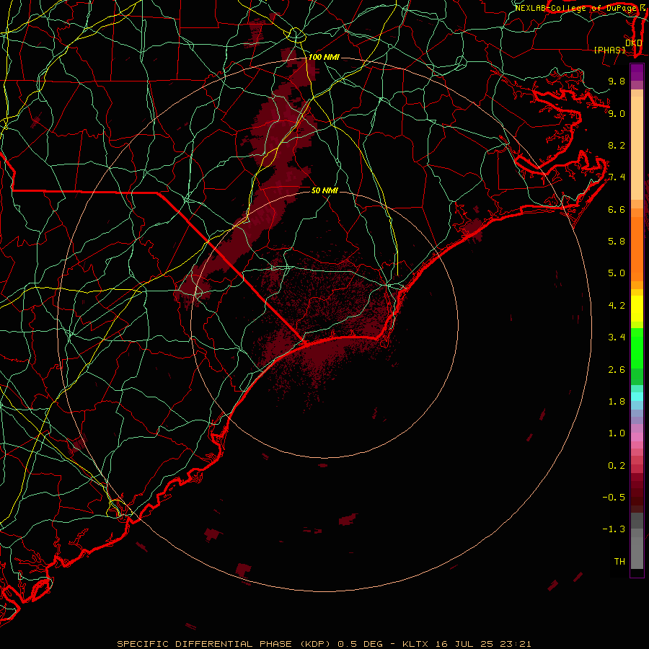
Task: Click the [PHAS] units label above the colorbar
Action: 609,50
